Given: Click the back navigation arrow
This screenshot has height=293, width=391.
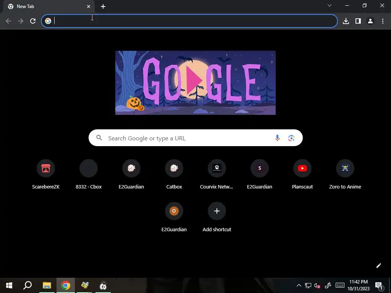Looking at the screenshot, I should (x=8, y=21).
